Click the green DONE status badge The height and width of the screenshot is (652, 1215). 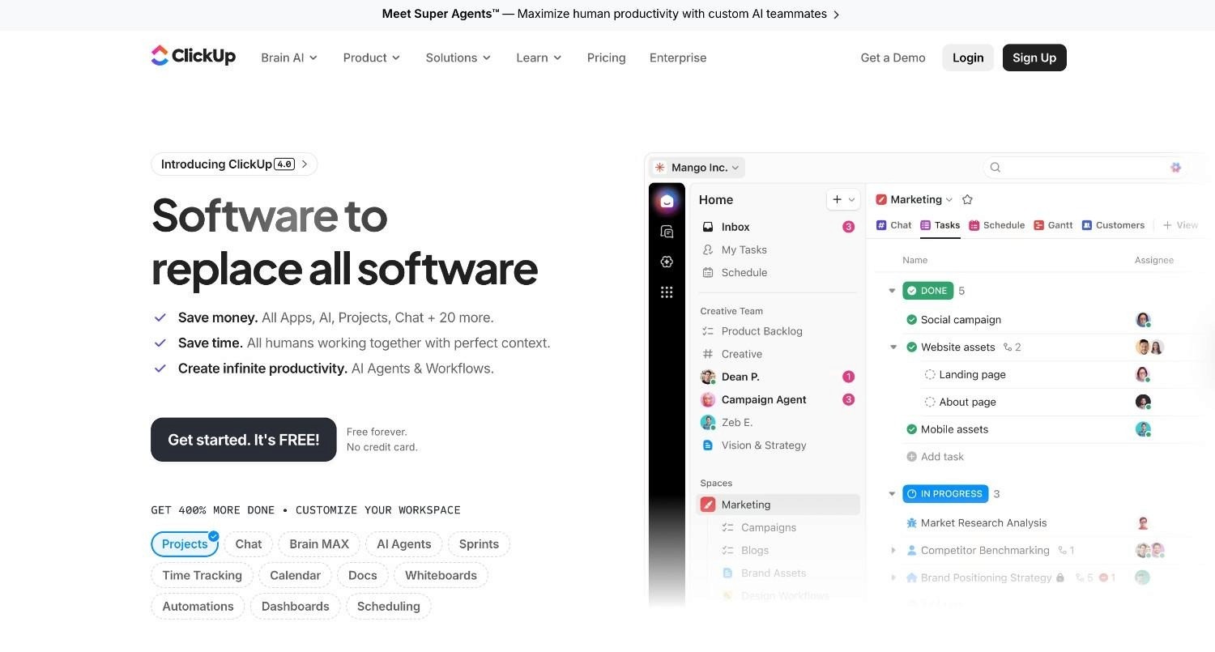click(928, 291)
